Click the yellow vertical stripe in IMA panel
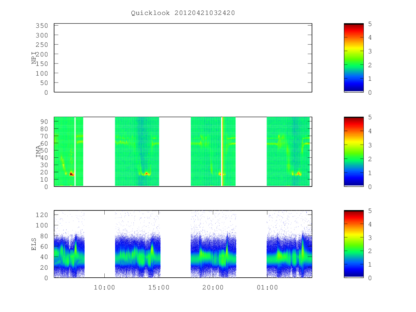The image size is (416, 312). 222,151
